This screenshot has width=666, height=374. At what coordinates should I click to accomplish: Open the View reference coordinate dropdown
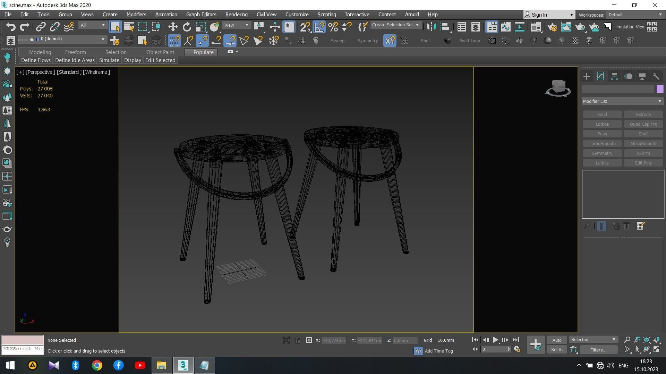[x=237, y=25]
